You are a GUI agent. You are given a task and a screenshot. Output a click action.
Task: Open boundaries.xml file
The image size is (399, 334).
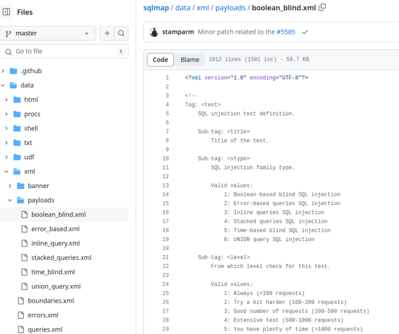[x=50, y=301]
